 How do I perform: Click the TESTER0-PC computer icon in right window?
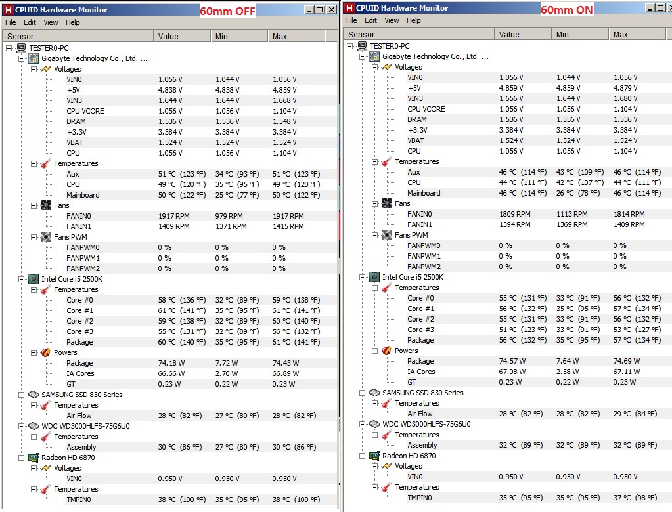tap(362, 46)
